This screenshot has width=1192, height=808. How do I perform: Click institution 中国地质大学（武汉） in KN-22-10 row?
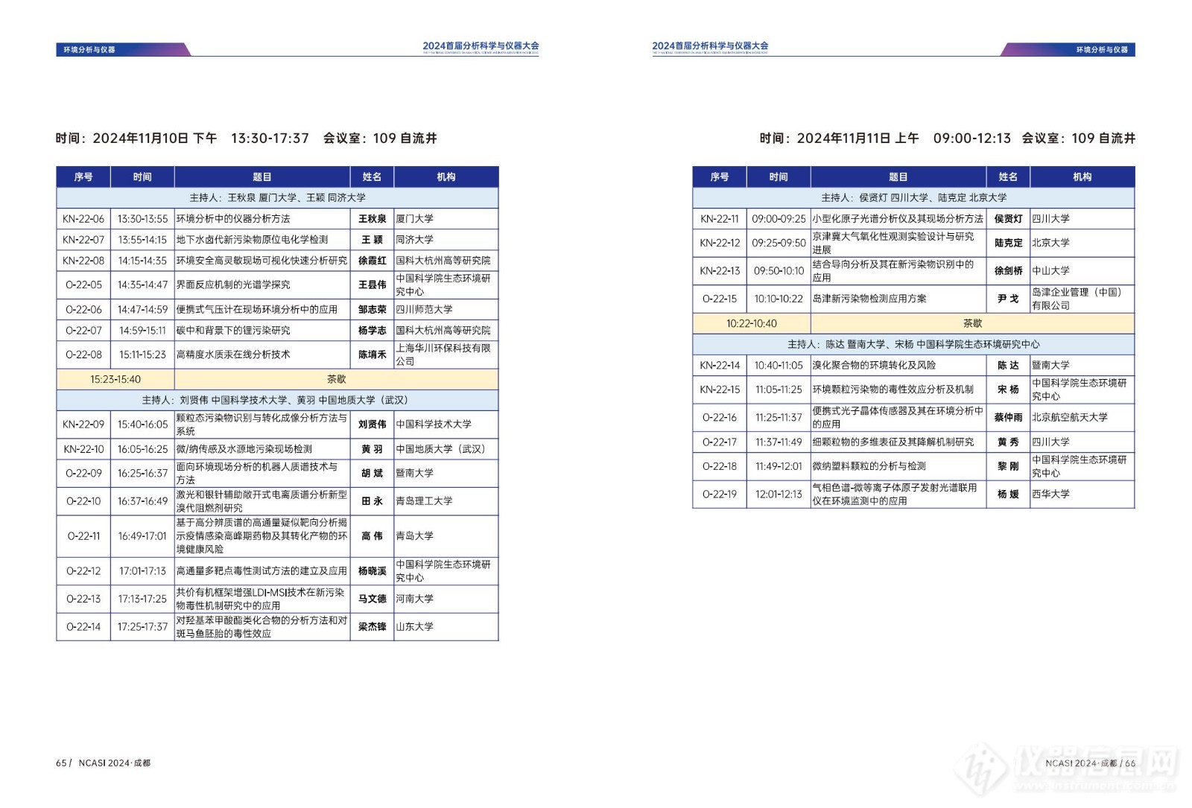pos(440,449)
